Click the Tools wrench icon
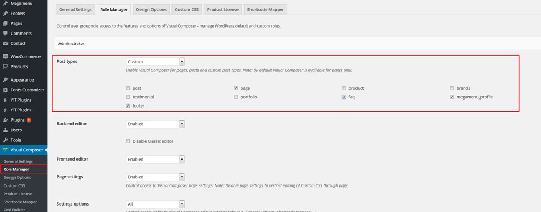Screen dimensions: 541x212 [x=5, y=140]
